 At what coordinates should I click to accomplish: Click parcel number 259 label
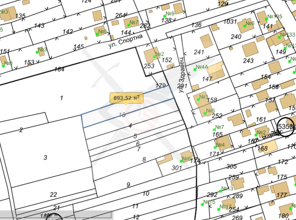pos(234,177)
